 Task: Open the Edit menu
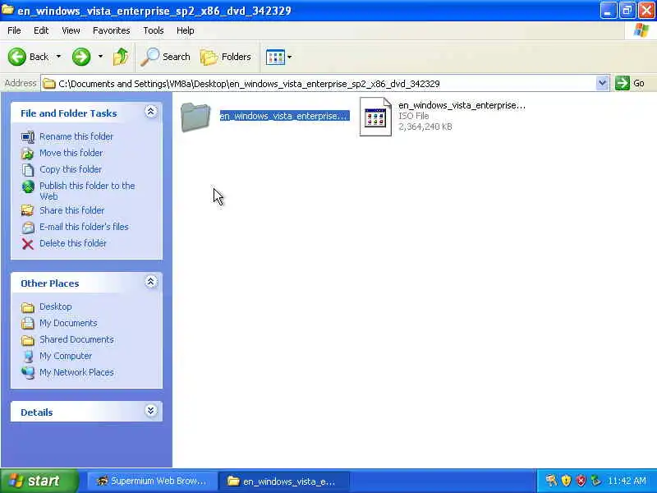click(41, 30)
